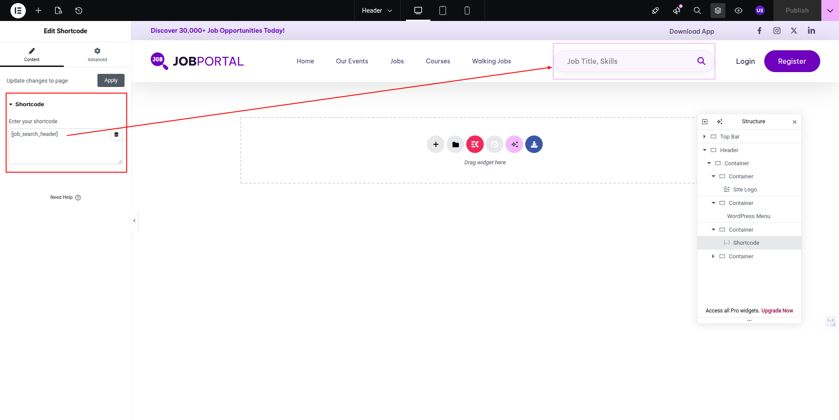Click the Job Title, Skills search field

[x=625, y=61]
